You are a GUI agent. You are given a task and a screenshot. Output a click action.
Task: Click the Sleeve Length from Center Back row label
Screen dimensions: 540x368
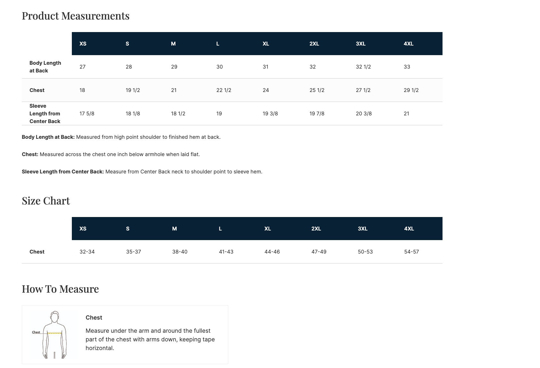pos(45,113)
